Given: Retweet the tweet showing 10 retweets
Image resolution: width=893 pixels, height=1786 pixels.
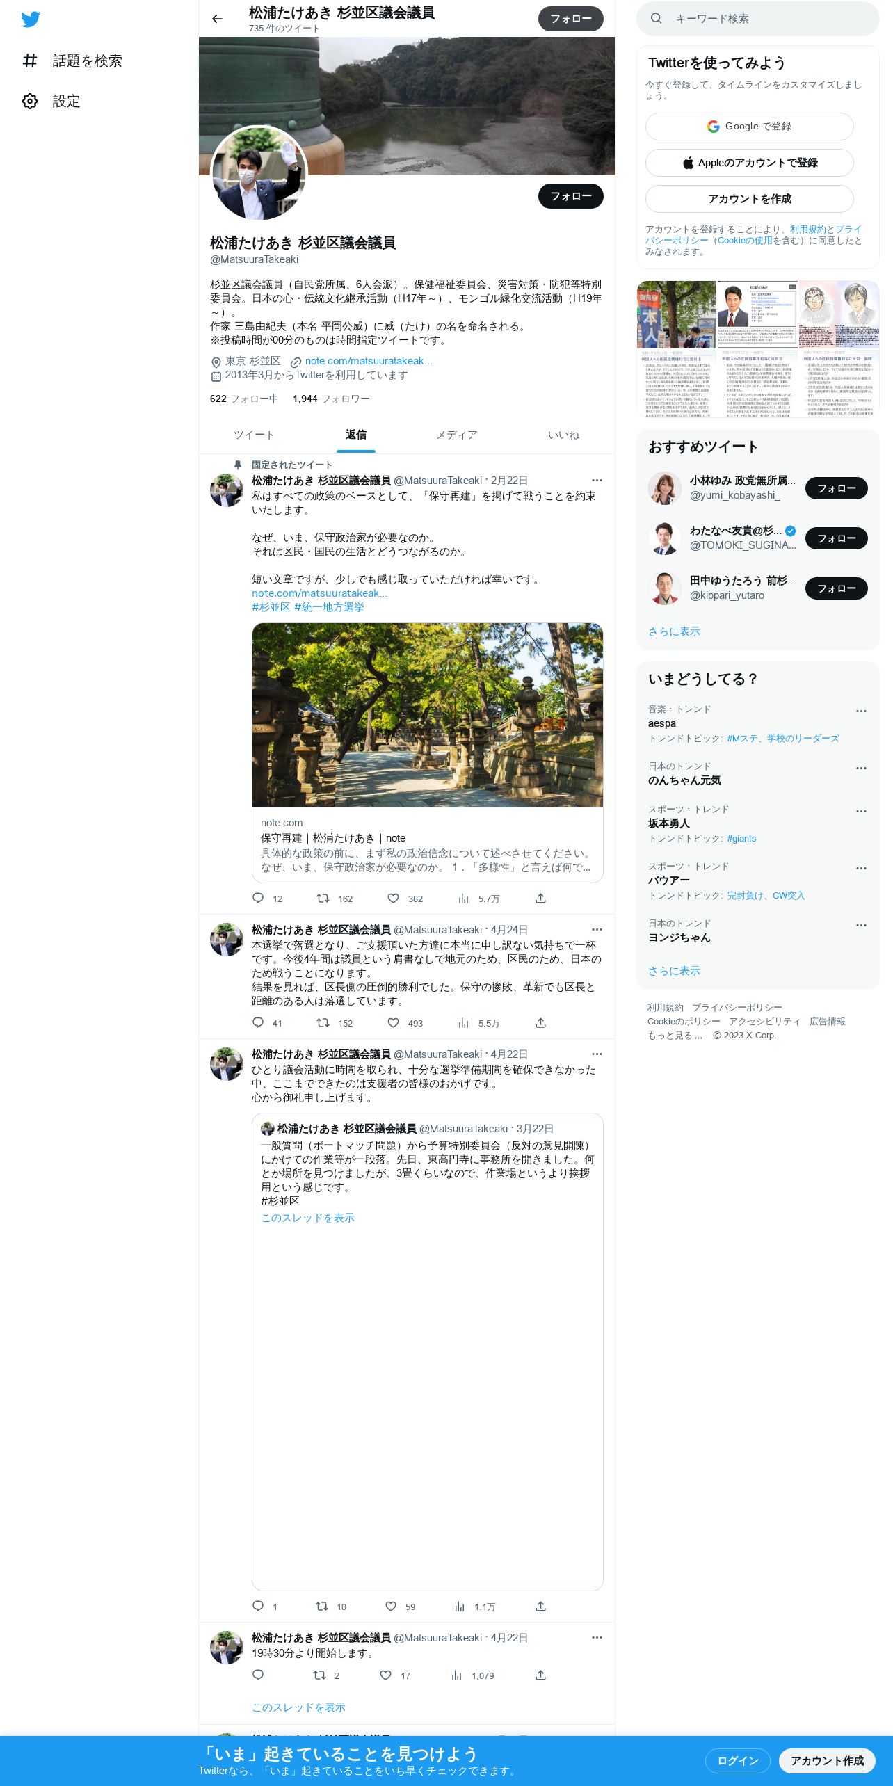Looking at the screenshot, I should coord(321,1606).
